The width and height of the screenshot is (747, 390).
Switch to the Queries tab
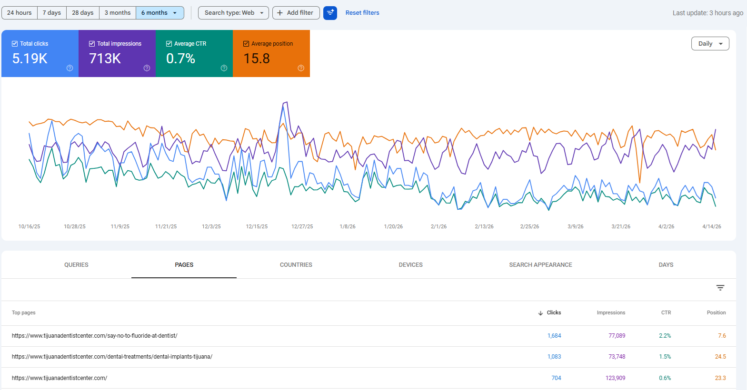pos(76,265)
